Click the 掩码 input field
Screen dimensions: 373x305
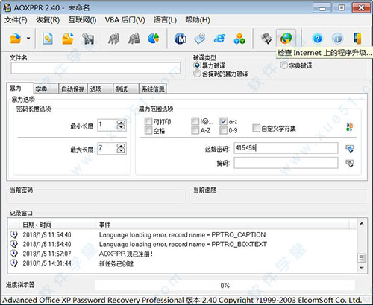pos(286,163)
